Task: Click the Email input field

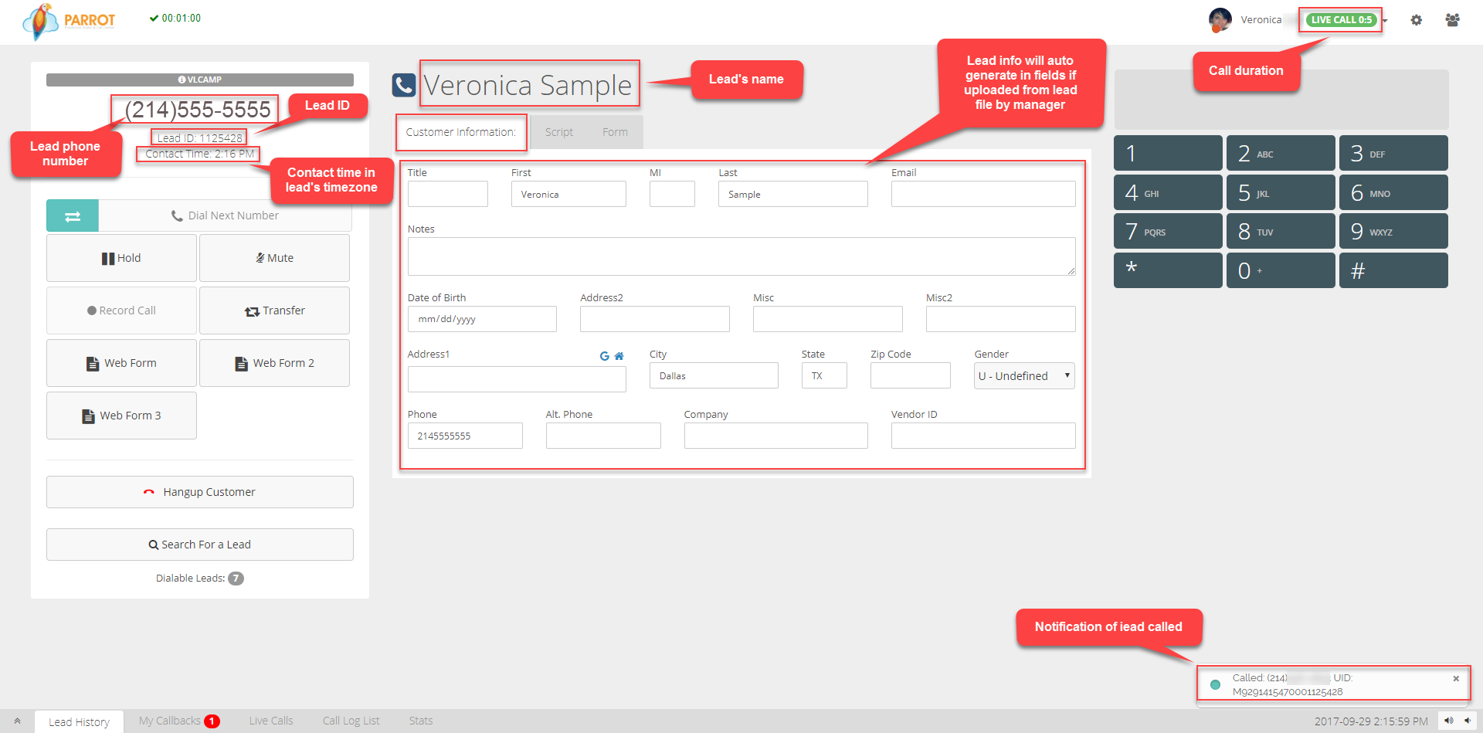Action: coord(983,194)
